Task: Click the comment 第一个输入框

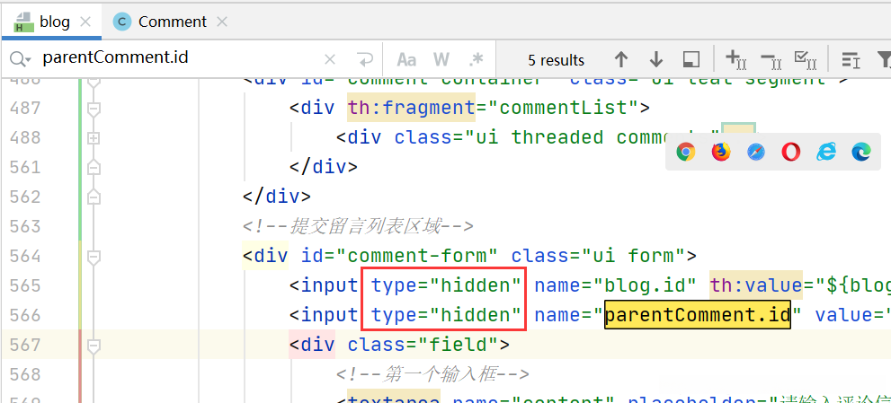Action: tap(432, 374)
